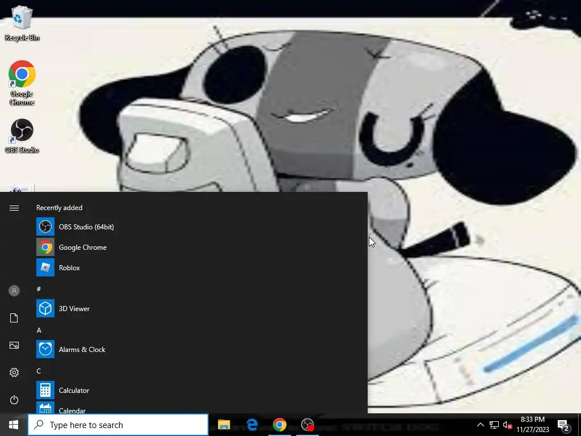Viewport: 581px width, 436px height.
Task: Click the C letter group header
Action: [39, 371]
